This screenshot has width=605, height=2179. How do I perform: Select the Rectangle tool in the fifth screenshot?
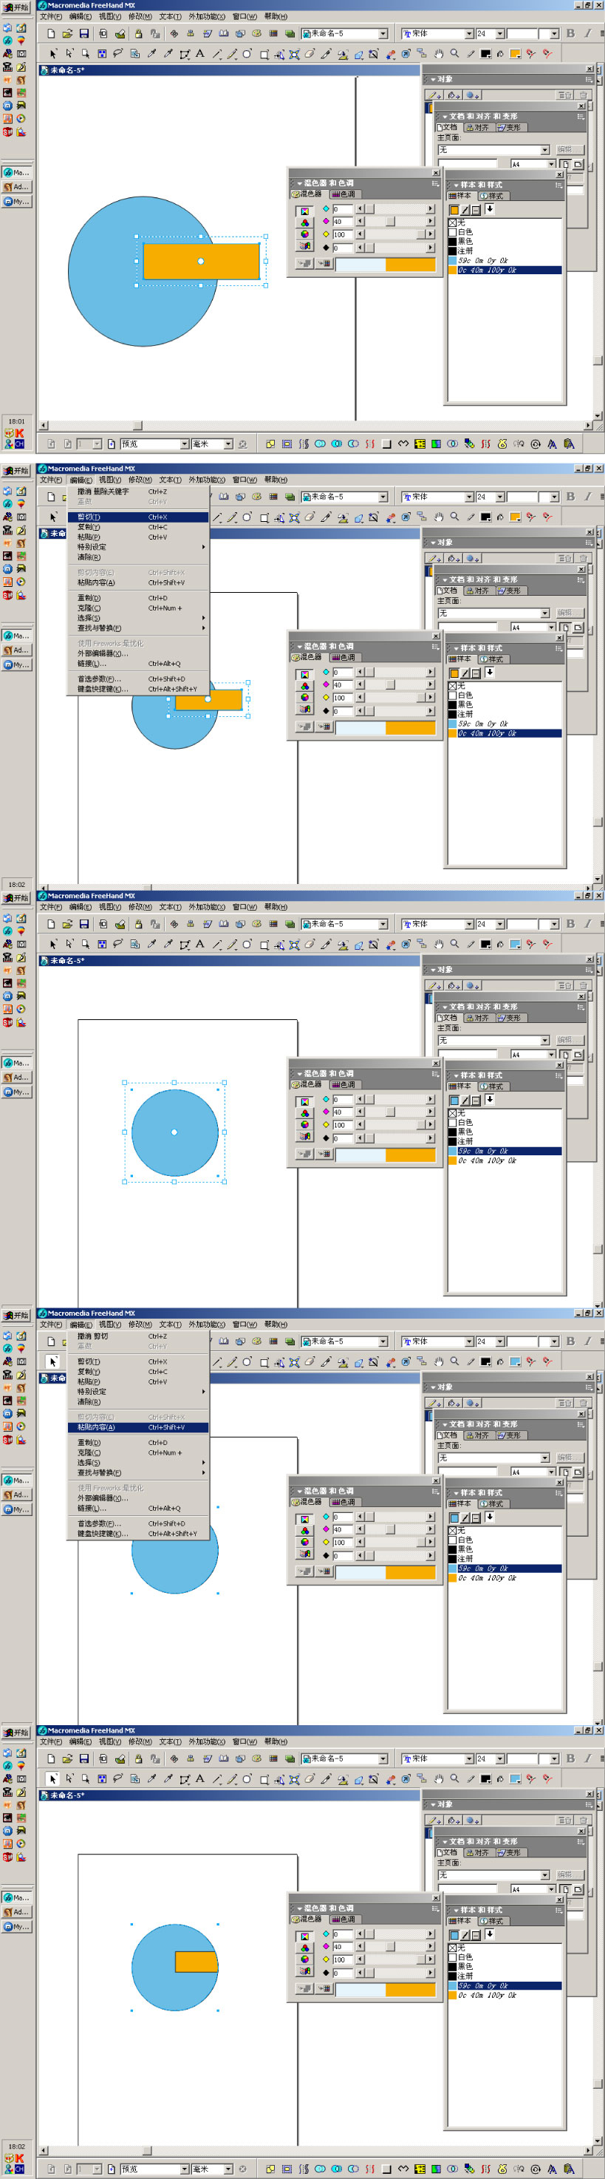coord(264,1779)
